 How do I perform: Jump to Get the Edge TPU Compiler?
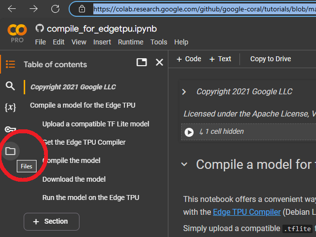click(84, 142)
